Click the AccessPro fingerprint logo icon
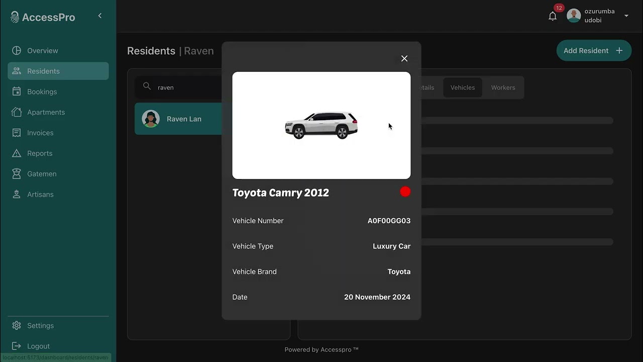 click(15, 17)
